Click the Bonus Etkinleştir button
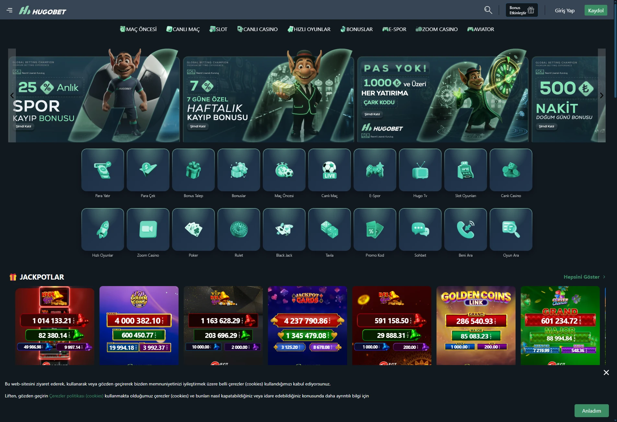 [x=522, y=10]
